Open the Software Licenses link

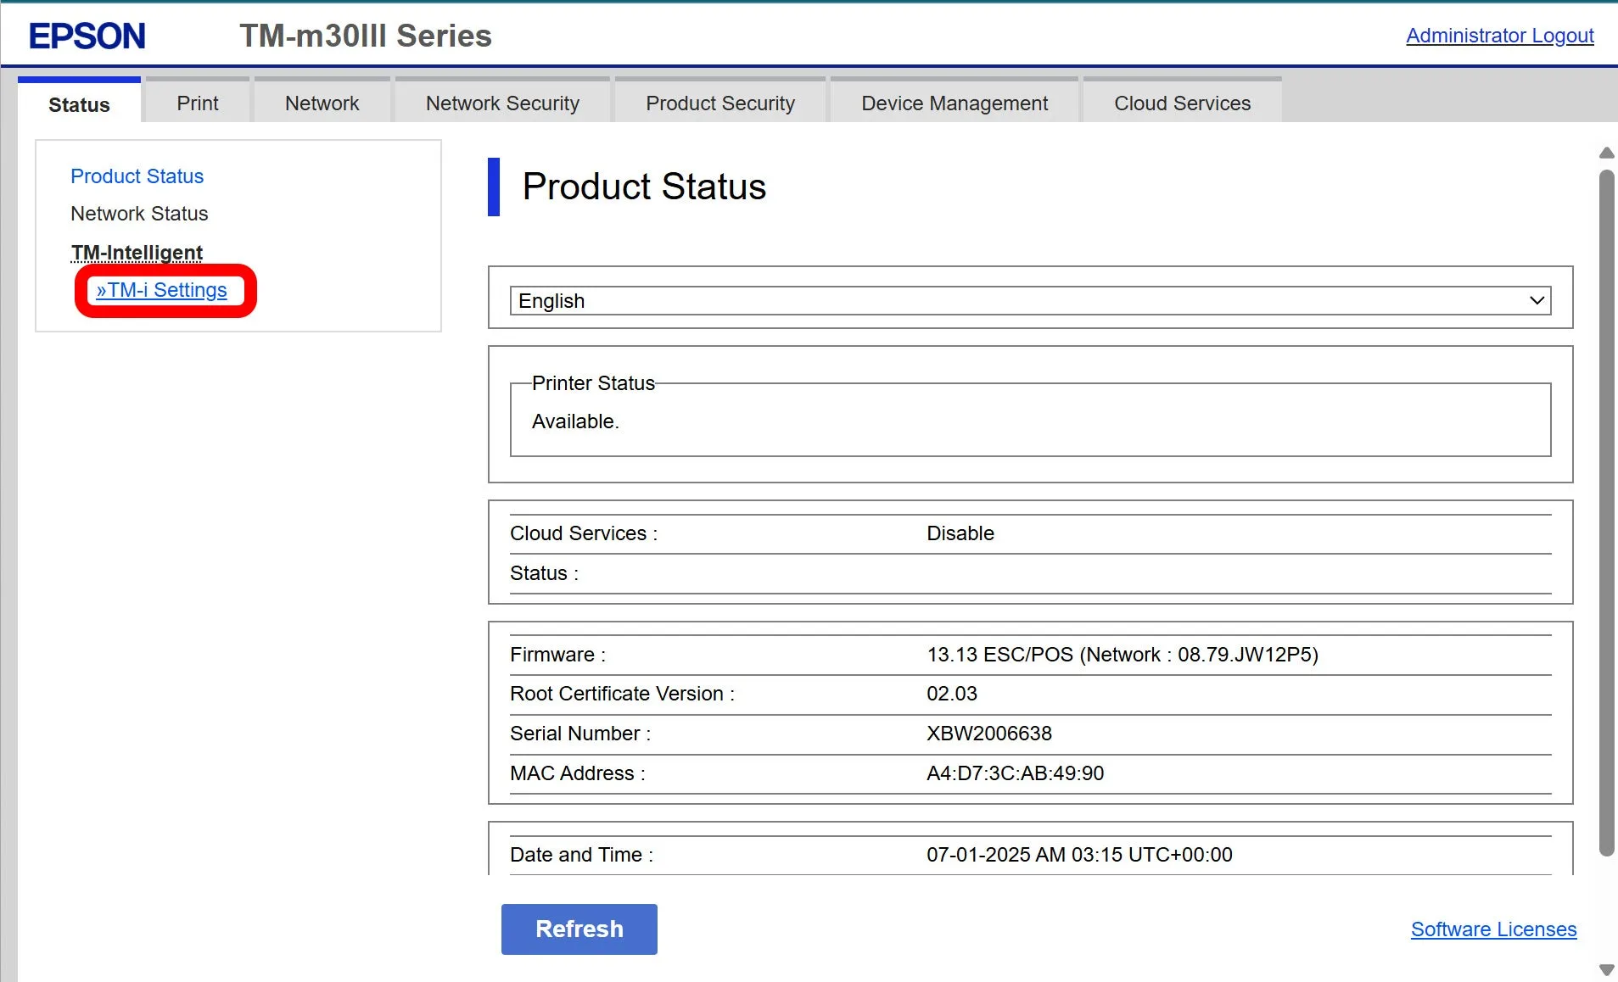pyautogui.click(x=1493, y=929)
